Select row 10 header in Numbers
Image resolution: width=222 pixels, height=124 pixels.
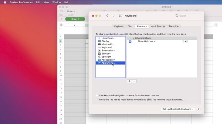(60, 75)
